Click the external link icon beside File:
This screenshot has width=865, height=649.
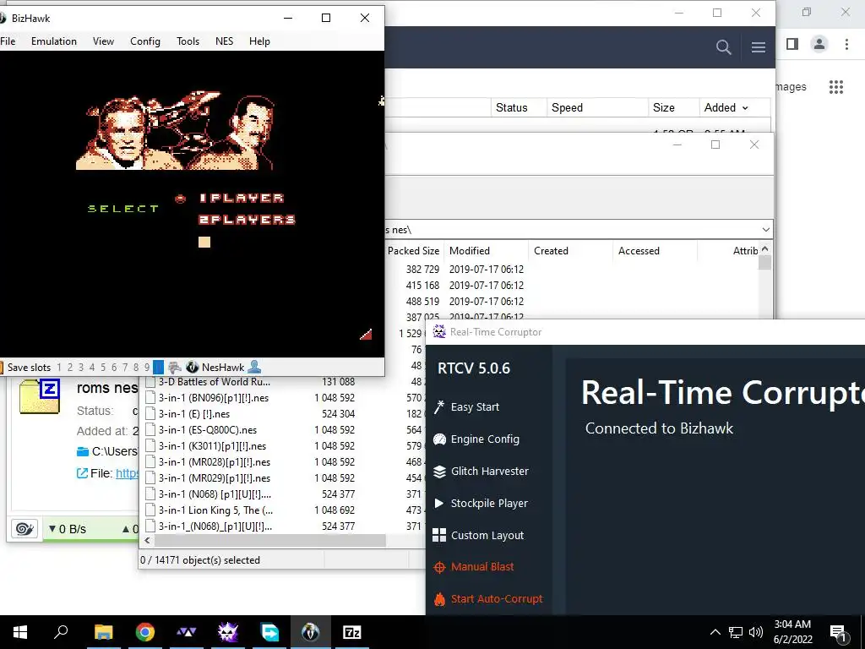pyautogui.click(x=82, y=473)
